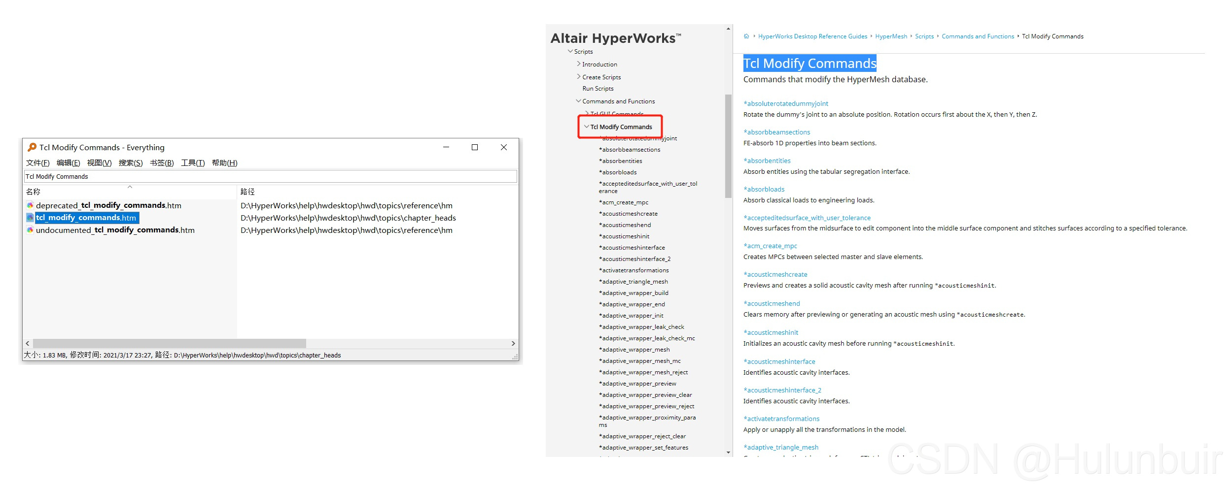
Task: Open *acousticmeshcreate content link
Action: click(x=775, y=274)
